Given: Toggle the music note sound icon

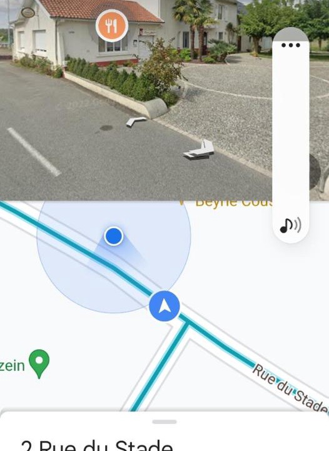Looking at the screenshot, I should pos(290,225).
